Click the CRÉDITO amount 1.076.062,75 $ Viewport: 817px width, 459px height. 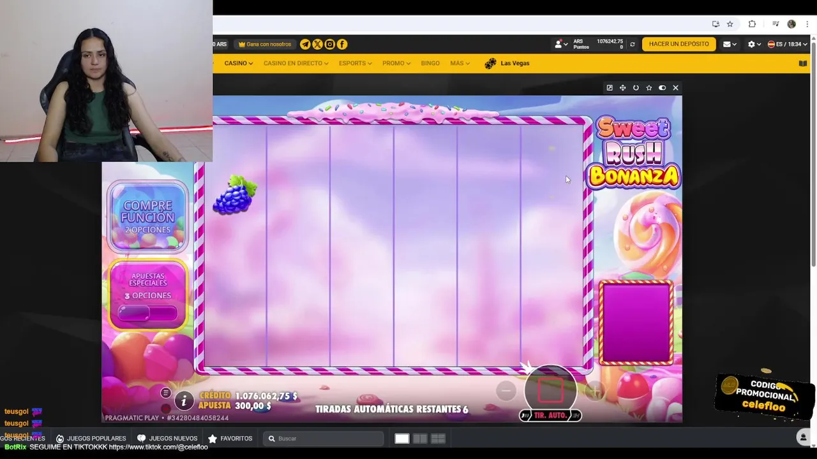tap(266, 396)
